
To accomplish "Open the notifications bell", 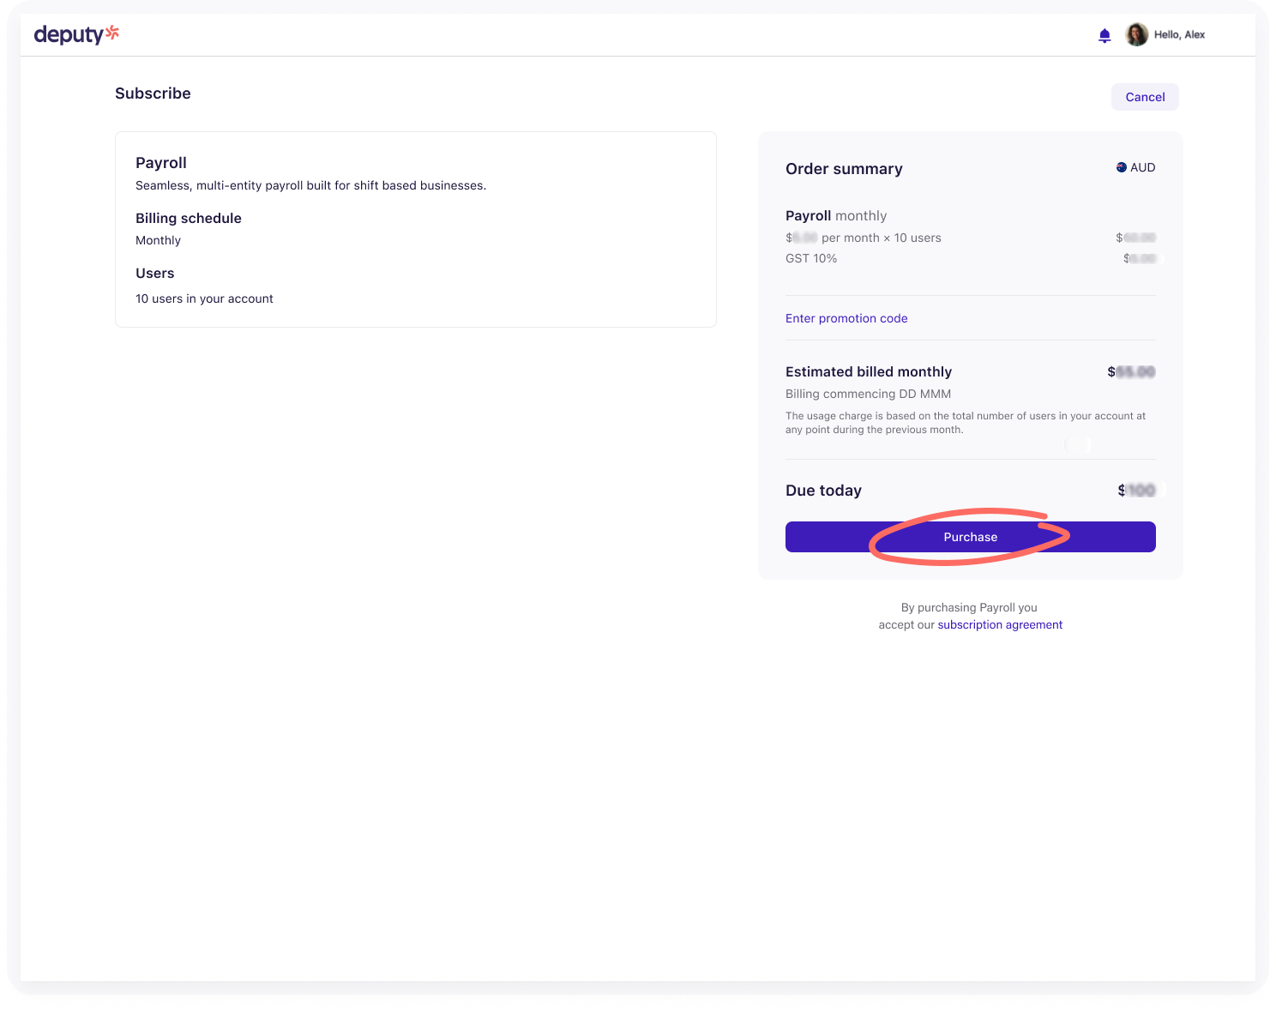I will [1104, 35].
